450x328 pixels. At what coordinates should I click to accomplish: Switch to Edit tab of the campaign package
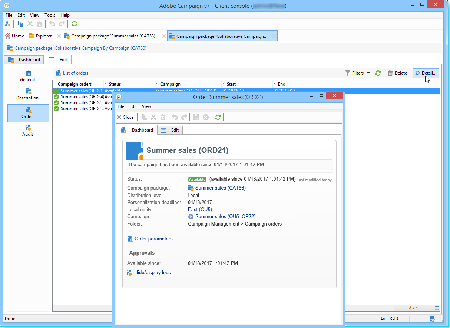[57, 60]
